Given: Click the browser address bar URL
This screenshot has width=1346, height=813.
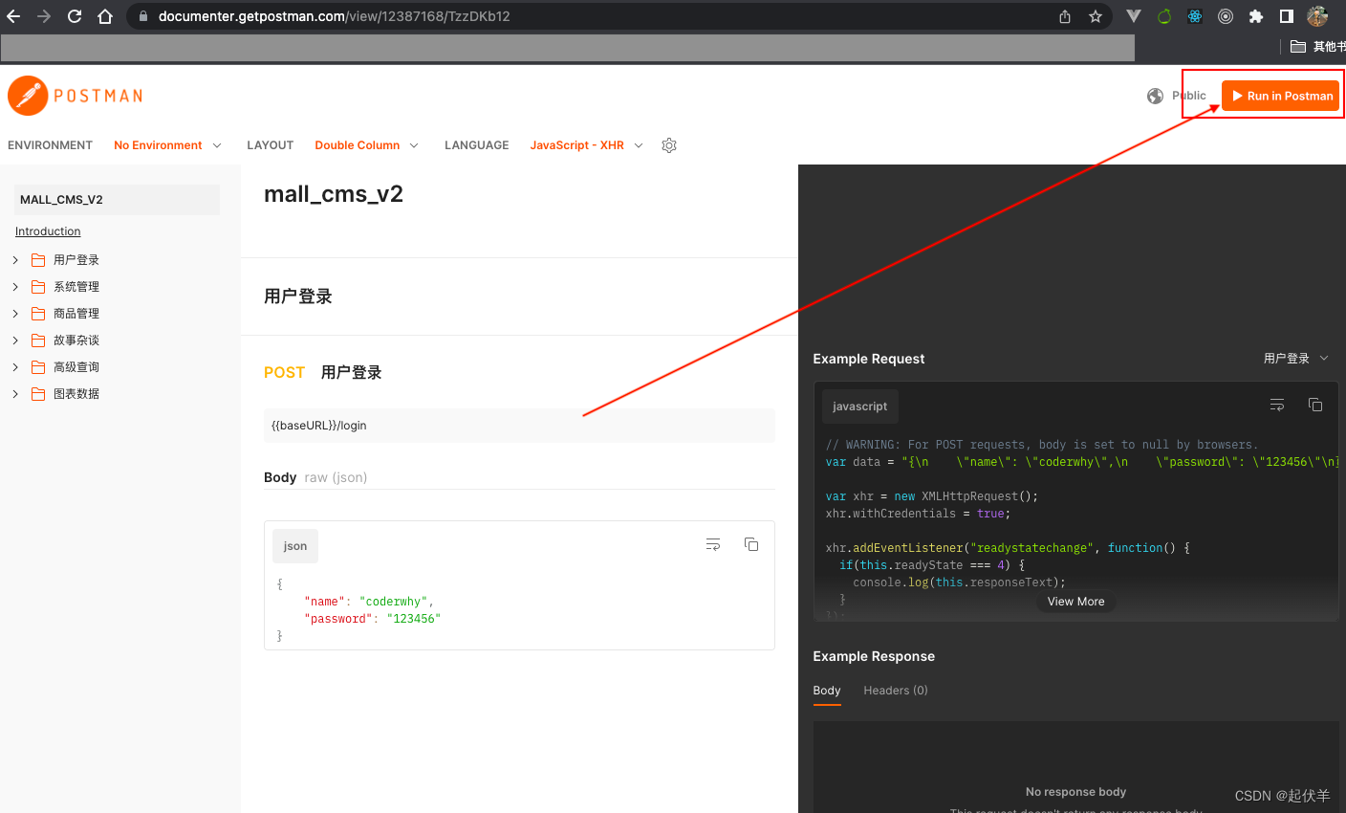Looking at the screenshot, I should (335, 16).
